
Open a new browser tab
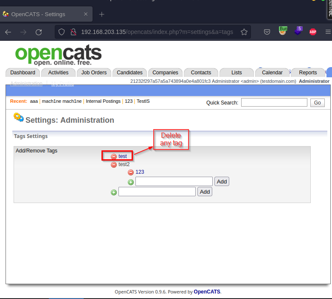(x=101, y=14)
